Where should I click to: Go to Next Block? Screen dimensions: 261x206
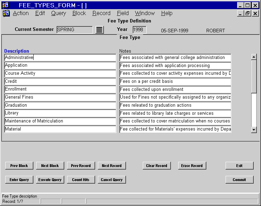pyautogui.click(x=50, y=166)
